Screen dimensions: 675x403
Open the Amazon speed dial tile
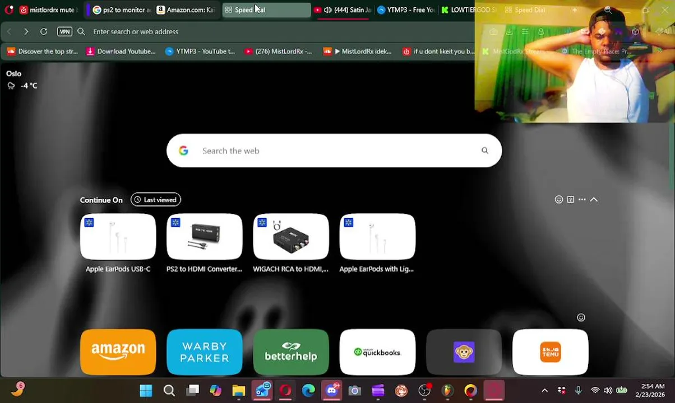pos(118,352)
